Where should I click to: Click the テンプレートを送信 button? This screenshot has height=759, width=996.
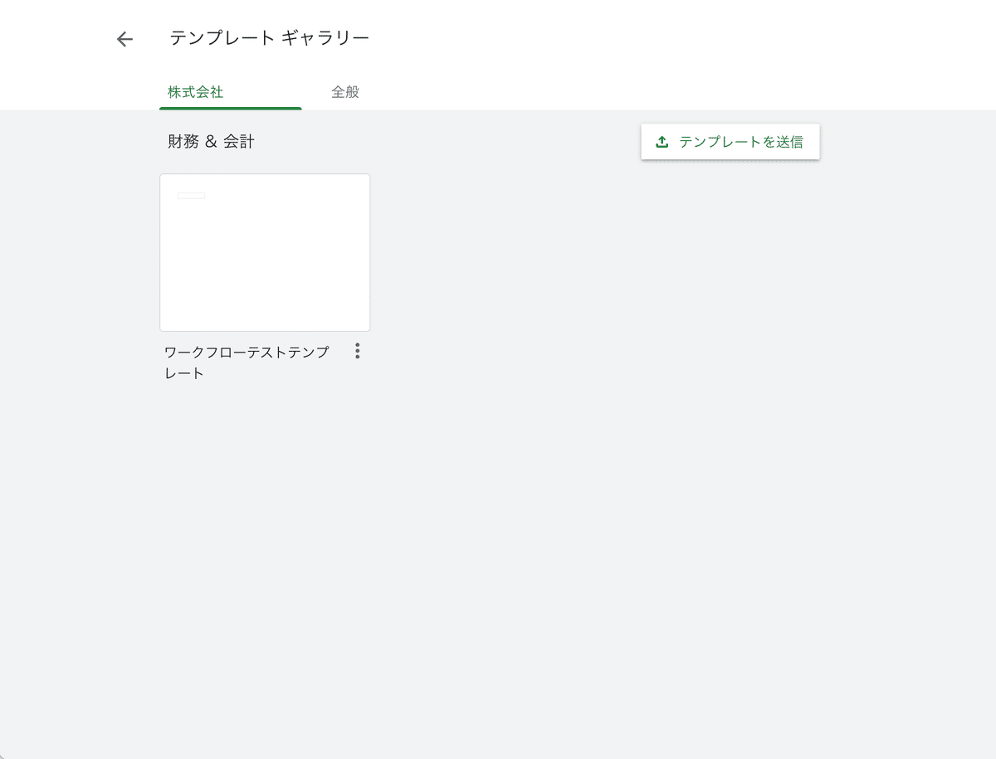[x=730, y=142]
